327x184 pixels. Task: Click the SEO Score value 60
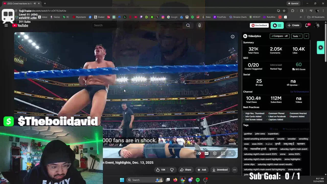[x=299, y=65]
